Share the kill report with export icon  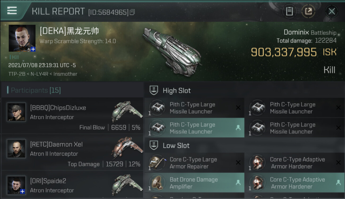[308, 11]
